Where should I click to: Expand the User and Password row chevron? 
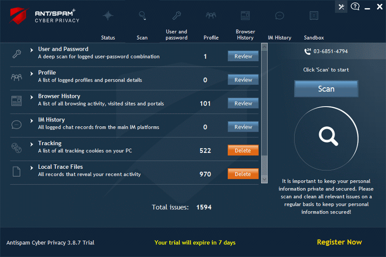[x=31, y=50]
